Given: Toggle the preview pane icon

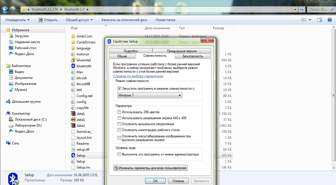Looking at the screenshot, I should tap(320, 20).
